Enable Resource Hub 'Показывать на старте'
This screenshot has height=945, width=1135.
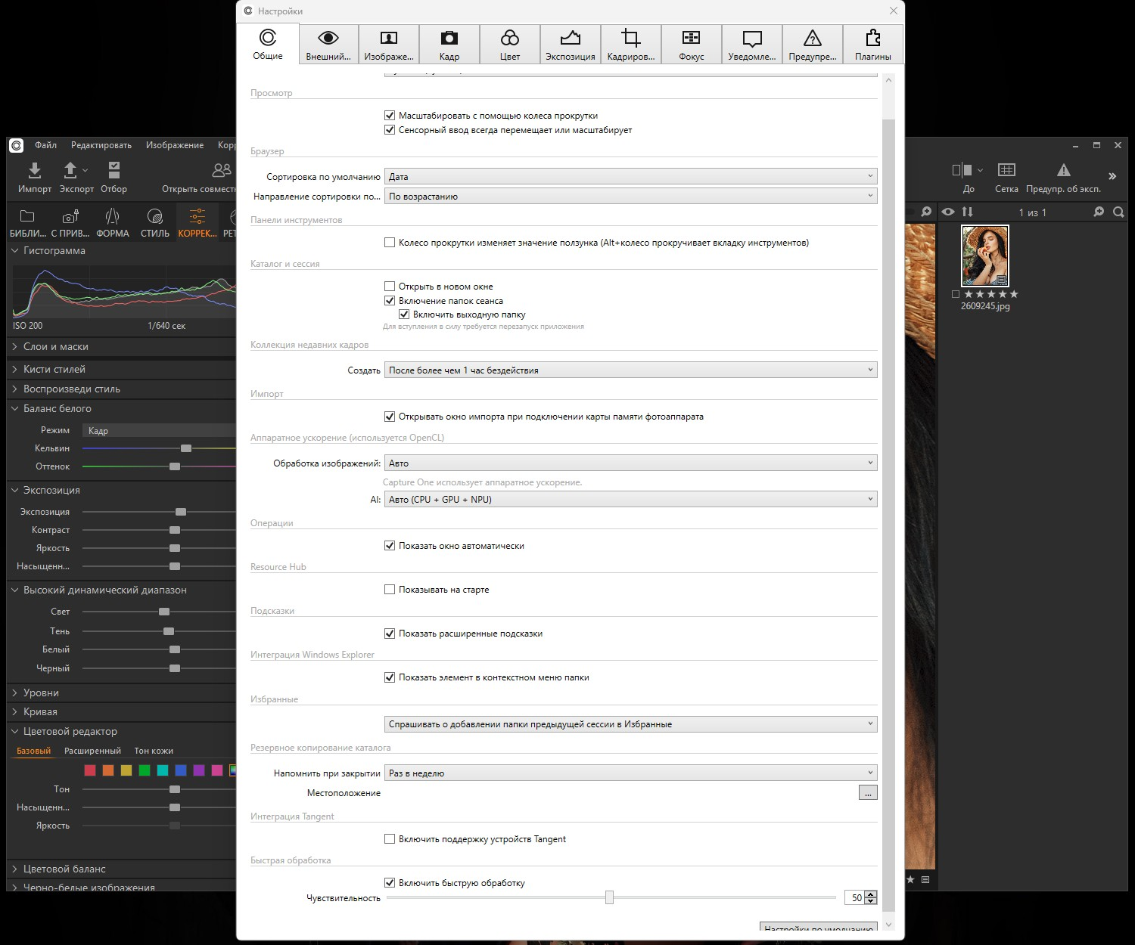pos(390,590)
